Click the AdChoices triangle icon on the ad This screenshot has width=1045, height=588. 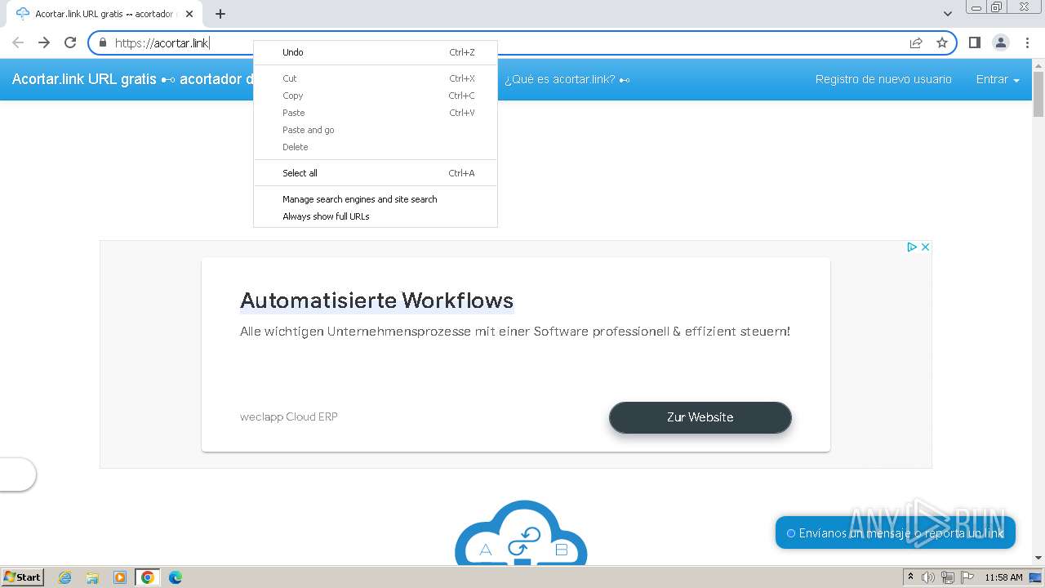coord(912,247)
